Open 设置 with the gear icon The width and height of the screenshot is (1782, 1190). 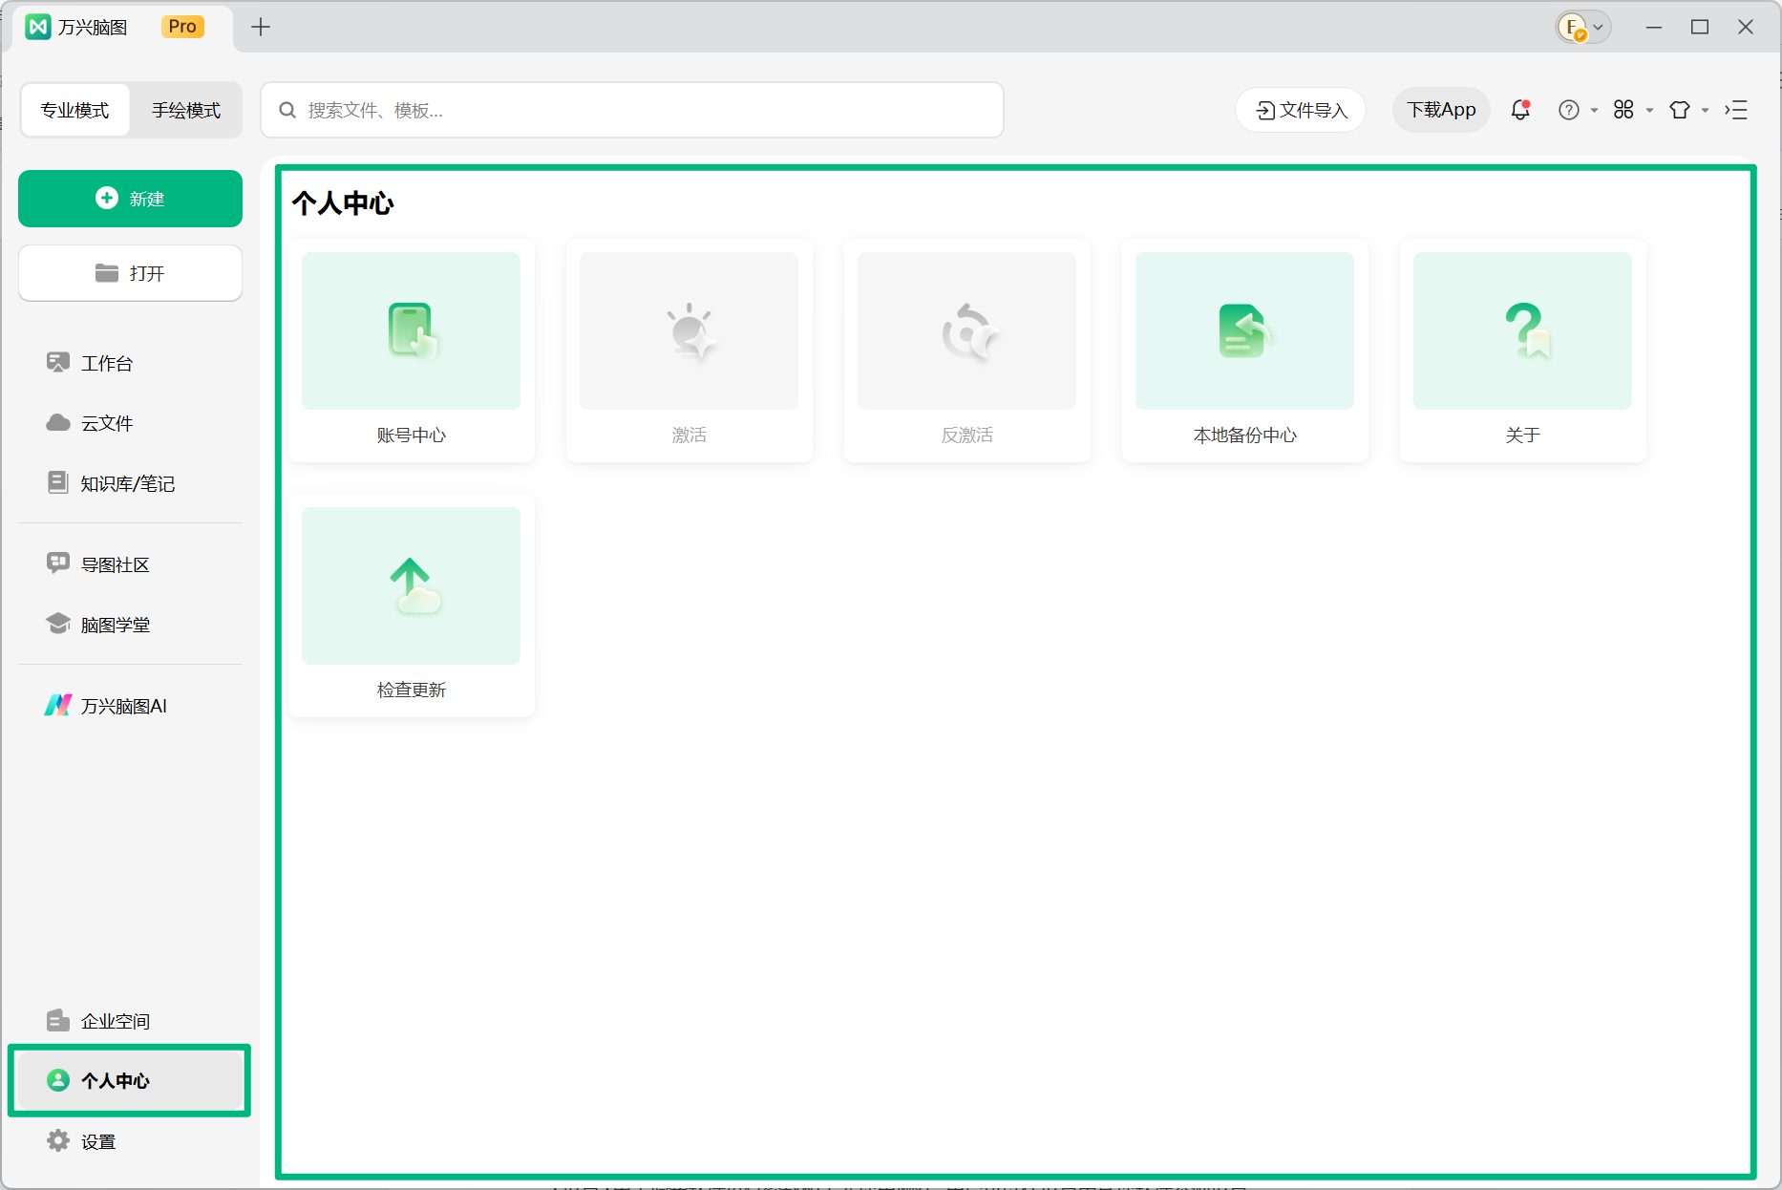coord(130,1141)
